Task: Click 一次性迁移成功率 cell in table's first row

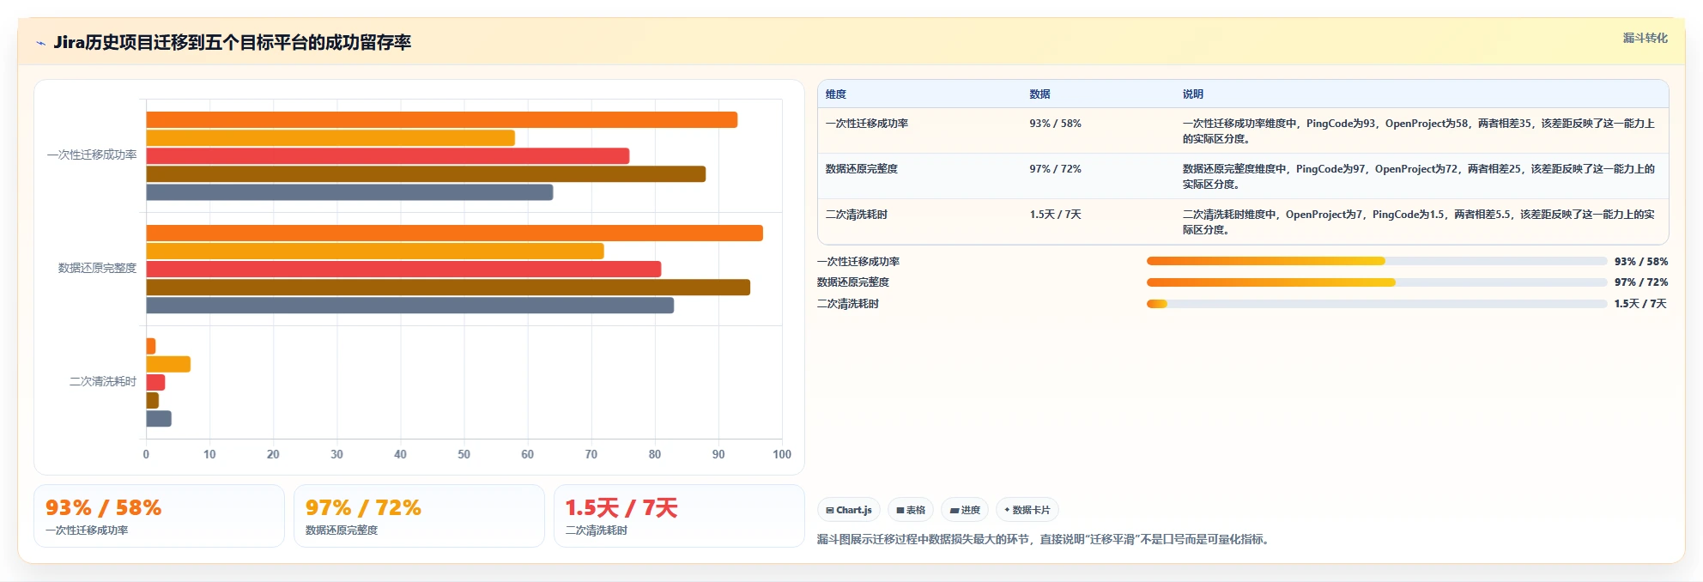Action: 867,124
